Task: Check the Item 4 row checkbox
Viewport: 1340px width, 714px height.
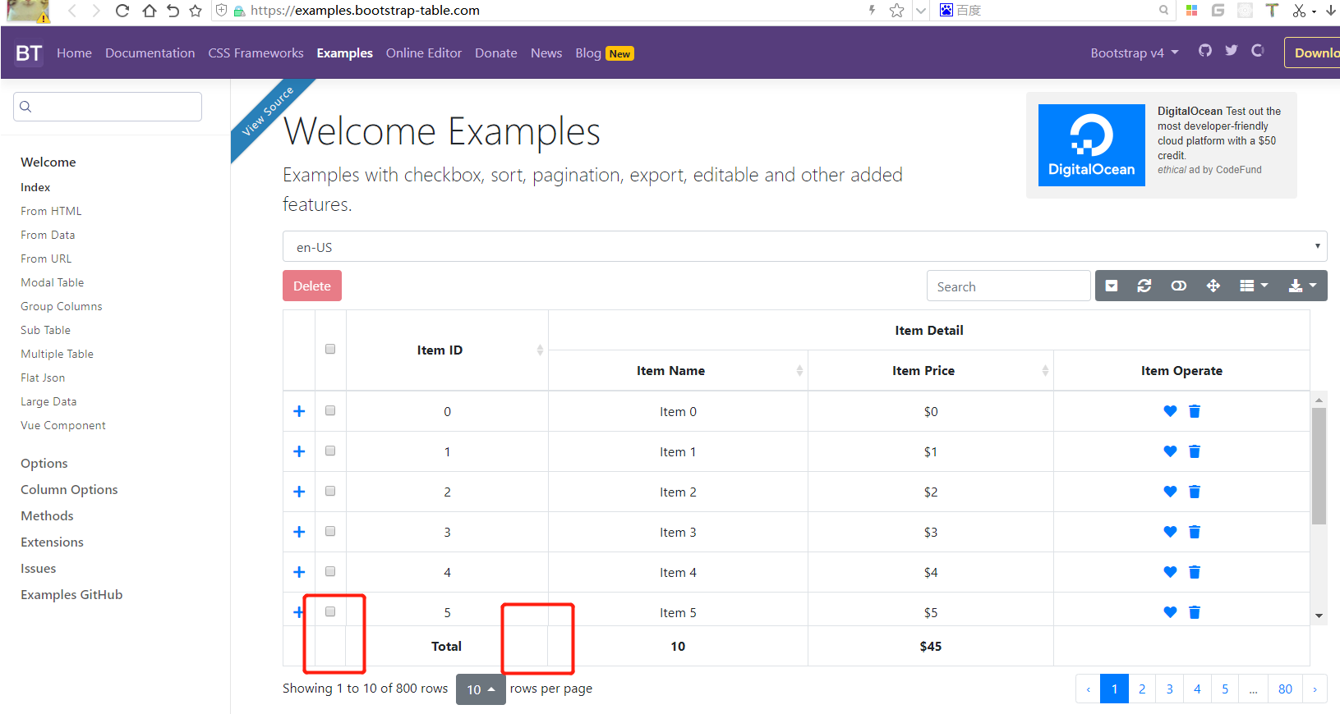Action: [330, 571]
